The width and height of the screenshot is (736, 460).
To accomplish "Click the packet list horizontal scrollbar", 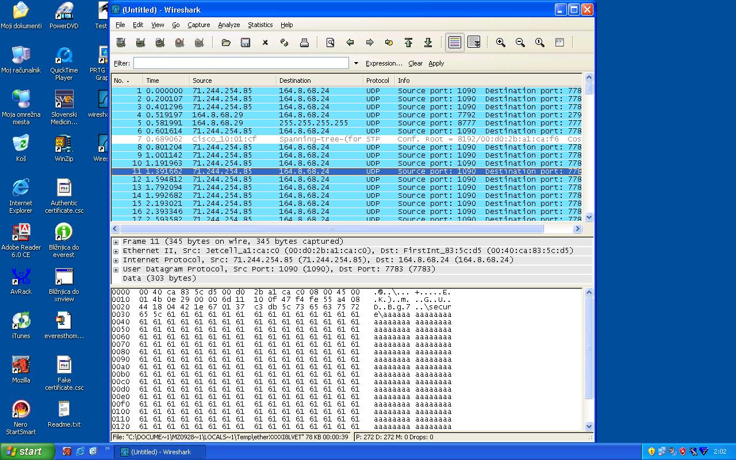I will point(347,228).
